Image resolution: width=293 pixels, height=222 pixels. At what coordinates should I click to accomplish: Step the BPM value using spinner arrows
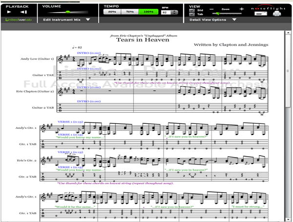coord(174,13)
